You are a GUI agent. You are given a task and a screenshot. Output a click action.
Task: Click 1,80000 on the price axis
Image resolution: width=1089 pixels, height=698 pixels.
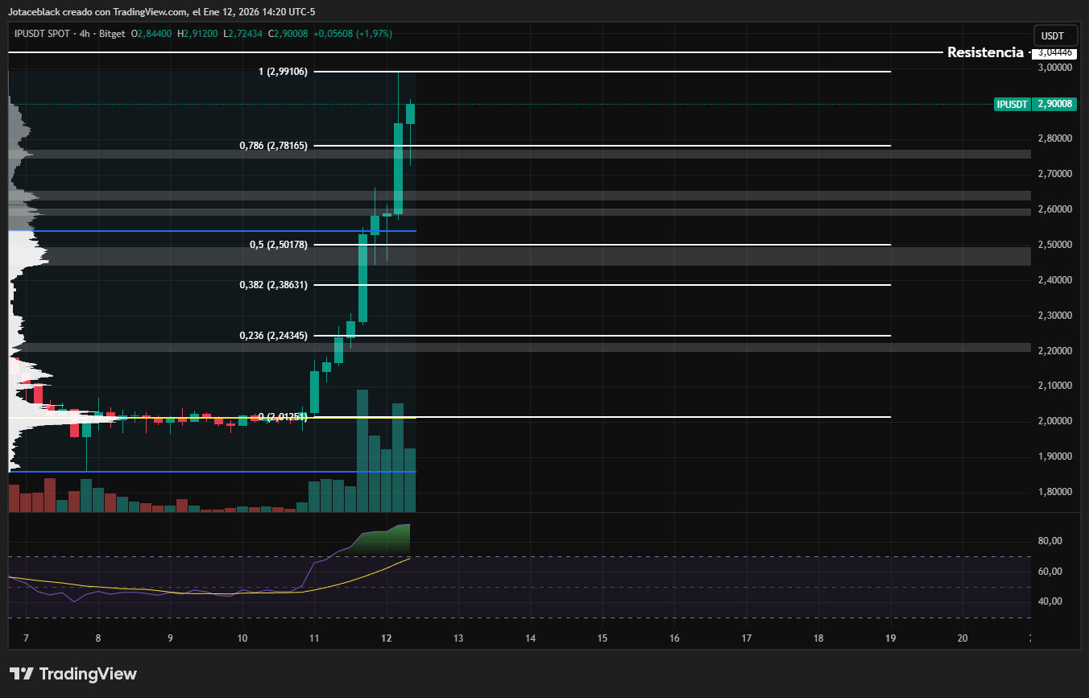(x=1054, y=492)
